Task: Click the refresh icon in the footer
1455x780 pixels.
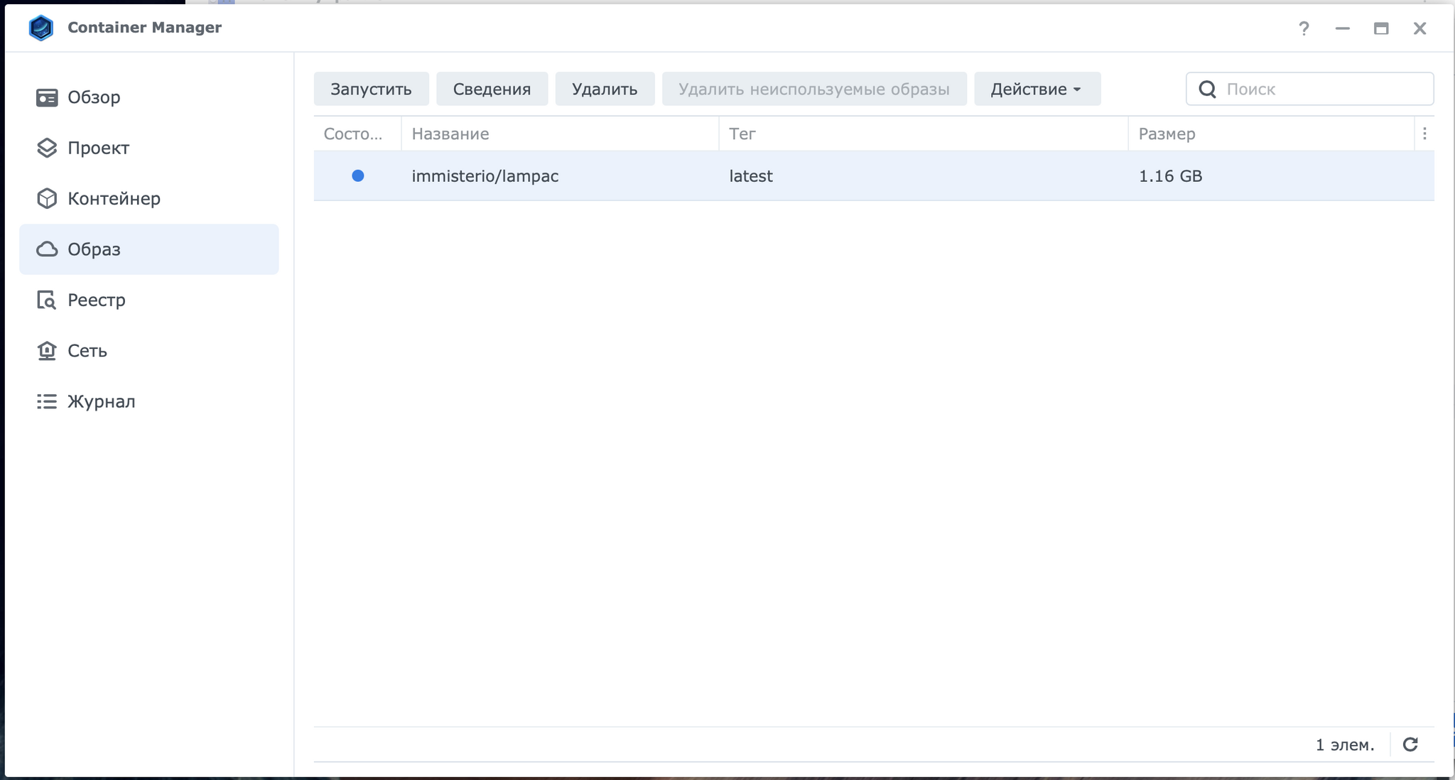Action: [x=1410, y=744]
